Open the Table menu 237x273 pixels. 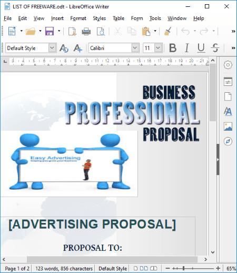118,18
